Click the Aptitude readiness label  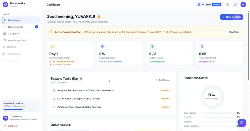[x=187, y=122]
